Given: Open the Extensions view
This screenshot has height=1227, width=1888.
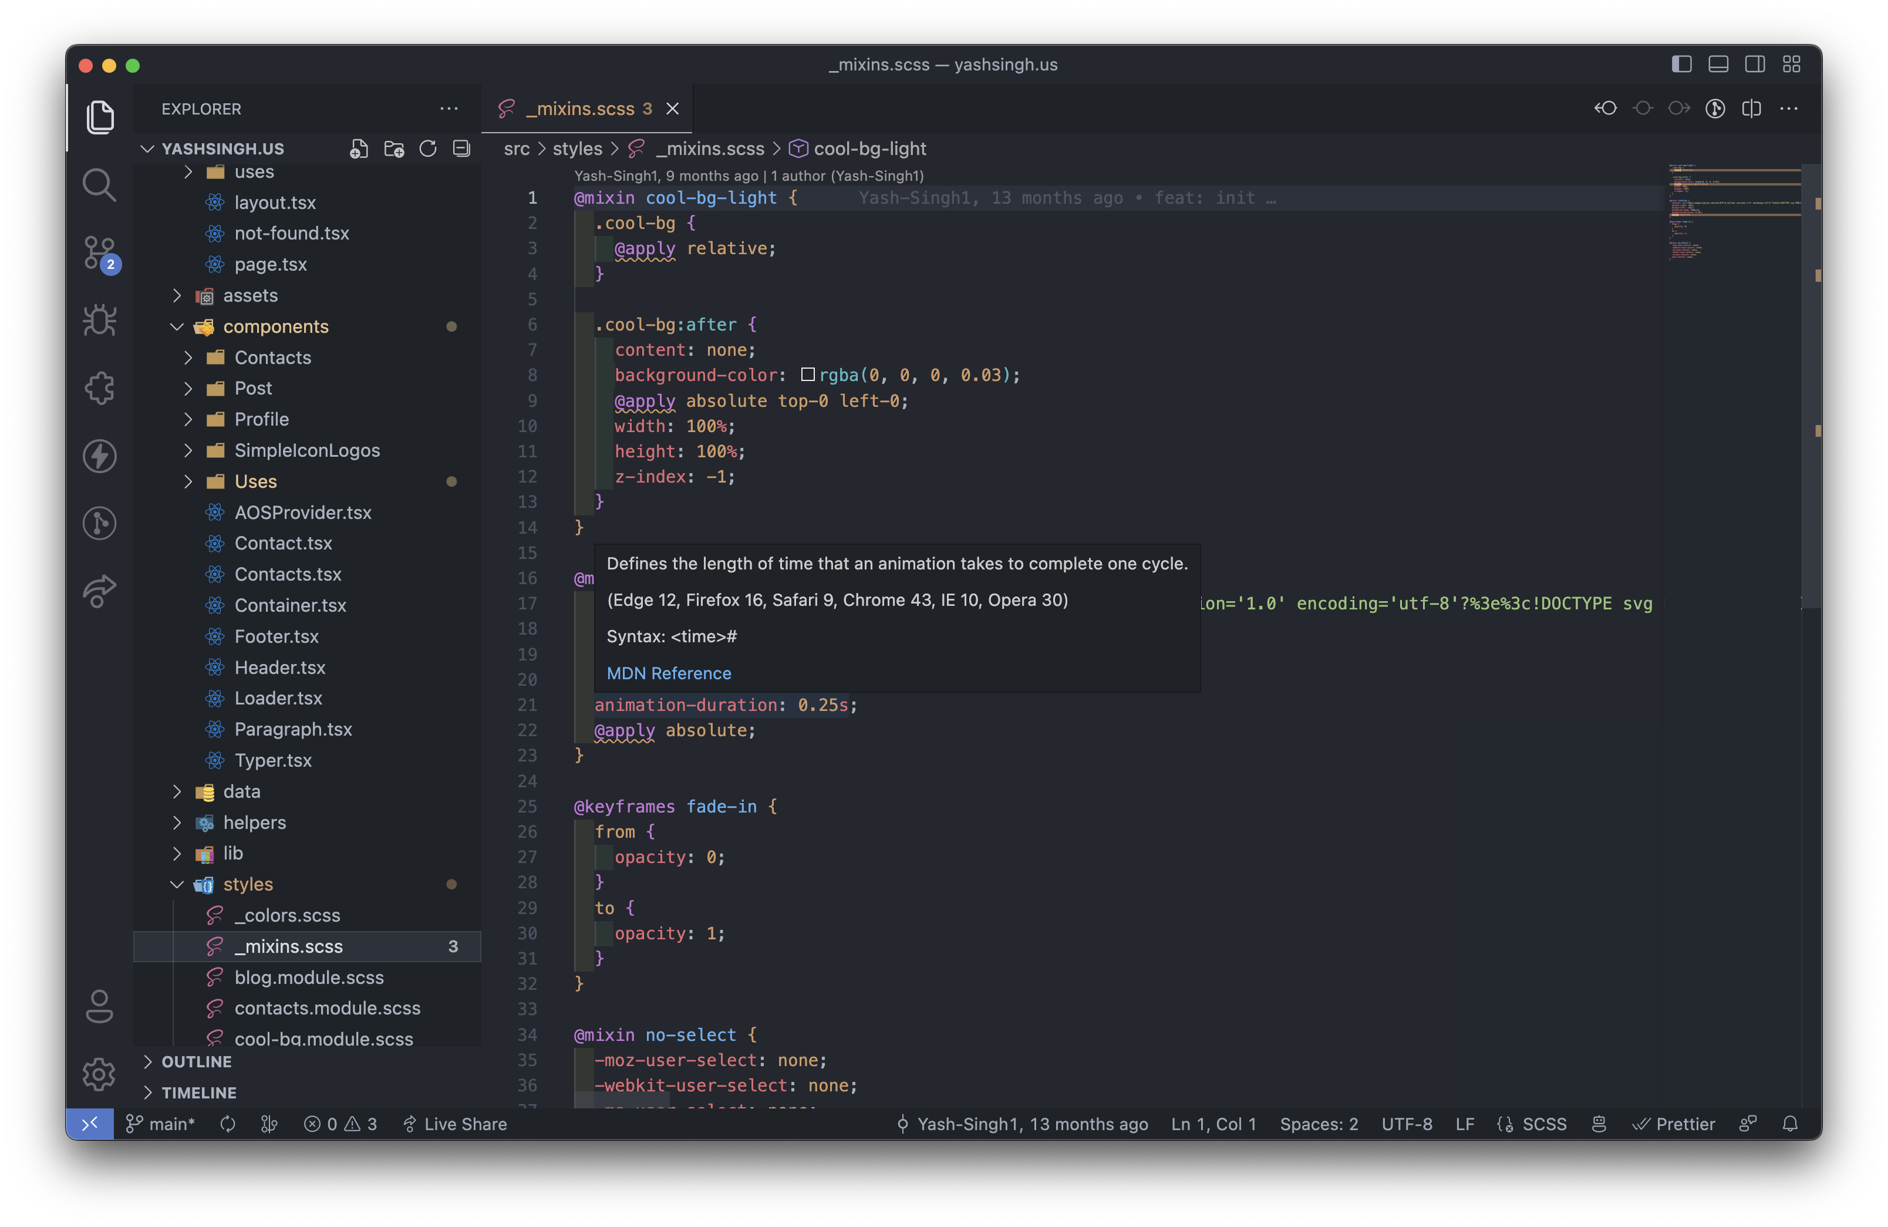Looking at the screenshot, I should click(100, 388).
